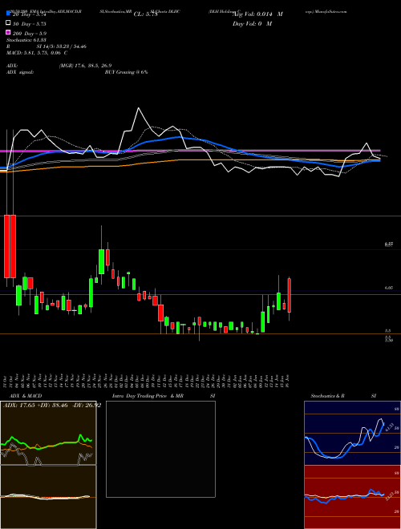Screen dimensions: 401x529
Task: Click the white 50 Day legend swatch
Action: click(8, 23)
